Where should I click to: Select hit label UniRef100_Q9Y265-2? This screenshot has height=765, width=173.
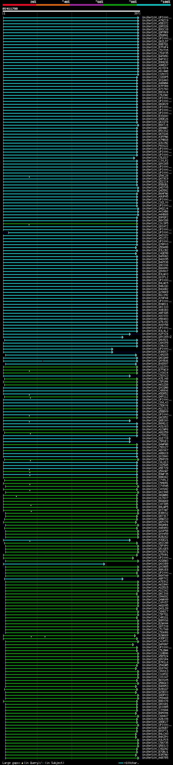click(x=157, y=337)
